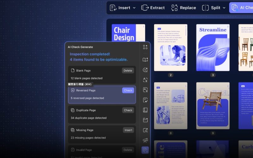Open the AI book reader sidebar icon
This screenshot has height=158, width=253.
(x=145, y=60)
